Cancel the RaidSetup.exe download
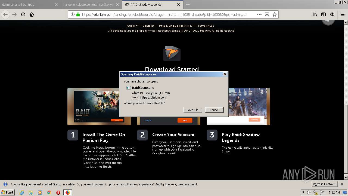The width and height of the screenshot is (348, 196). click(214, 110)
